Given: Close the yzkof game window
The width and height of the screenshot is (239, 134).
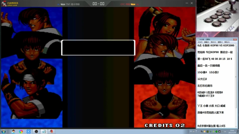Looking at the screenshot, I should [x=192, y=3].
